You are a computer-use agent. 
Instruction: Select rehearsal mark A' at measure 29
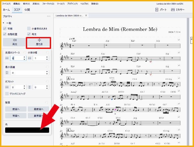(x=69, y=130)
